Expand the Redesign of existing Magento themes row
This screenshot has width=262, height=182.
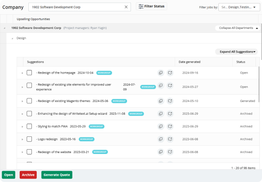click(x=22, y=101)
